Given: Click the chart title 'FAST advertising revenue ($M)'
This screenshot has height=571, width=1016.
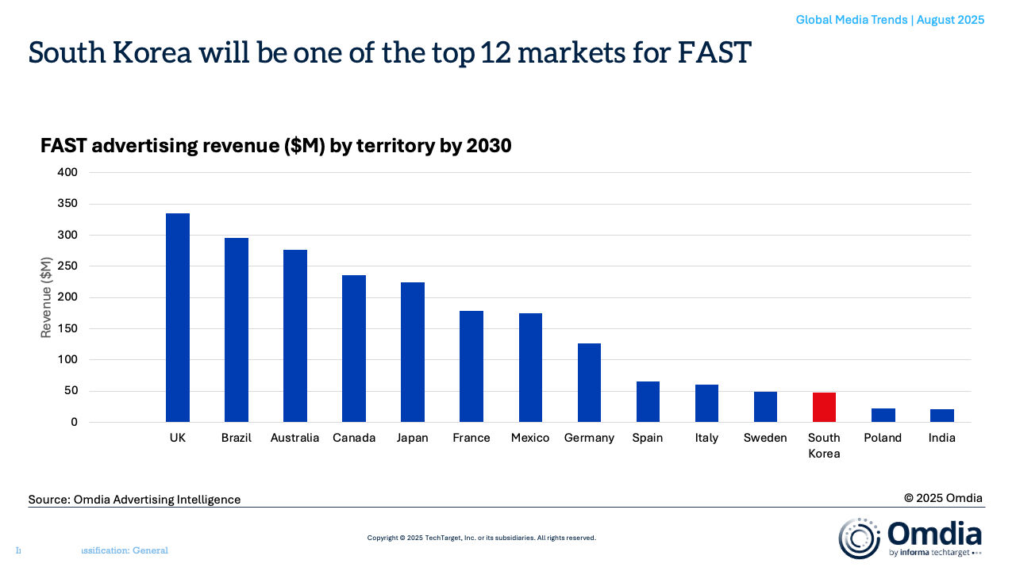Looking at the screenshot, I should pos(276,146).
